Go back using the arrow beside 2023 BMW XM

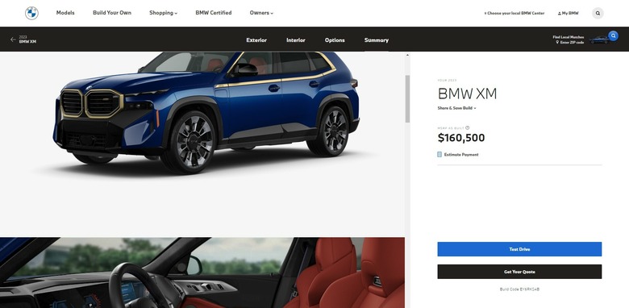point(13,40)
